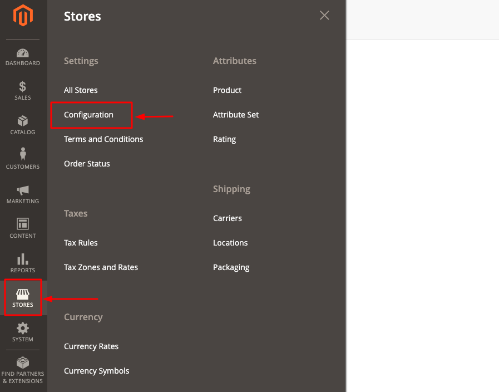499x392 pixels.
Task: Select the Marketing megaphone icon
Action: click(23, 190)
